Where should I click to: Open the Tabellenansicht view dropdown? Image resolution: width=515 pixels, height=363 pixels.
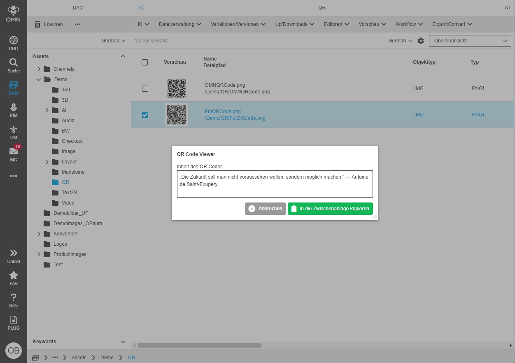pos(470,41)
